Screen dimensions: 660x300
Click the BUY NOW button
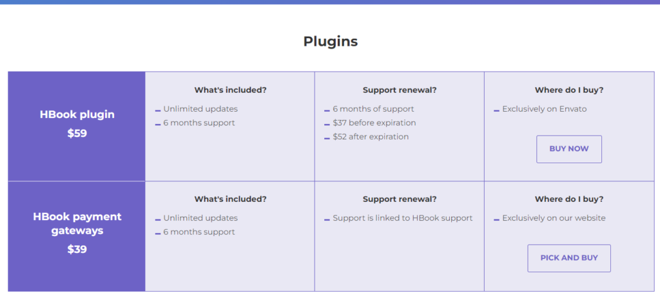tap(568, 149)
